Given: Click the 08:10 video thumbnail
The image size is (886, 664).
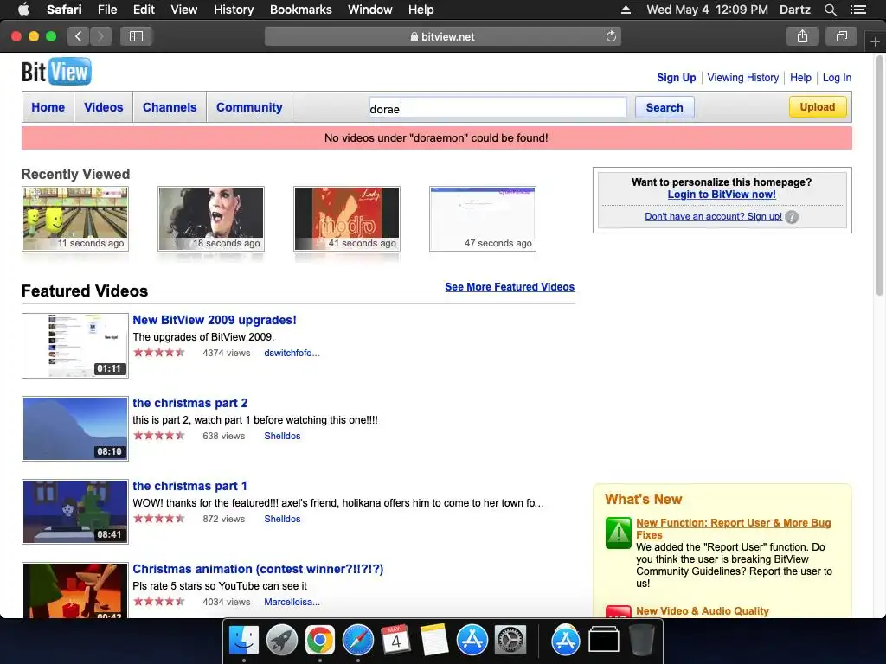Looking at the screenshot, I should [75, 429].
